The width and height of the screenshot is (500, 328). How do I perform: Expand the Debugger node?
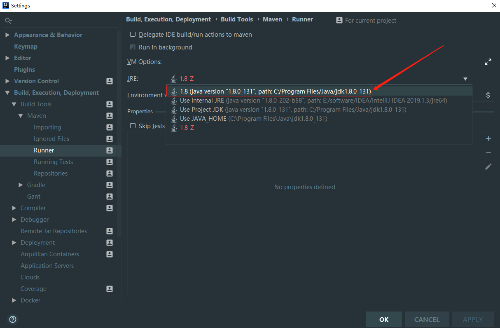(14, 220)
